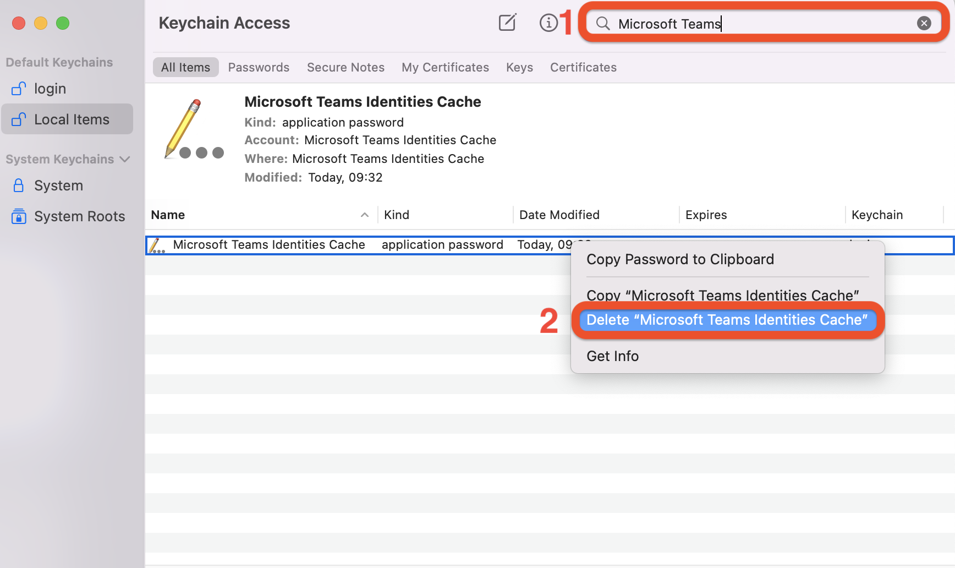Click the compose new keychain item icon
Image resolution: width=955 pixels, height=568 pixels.
coord(507,23)
